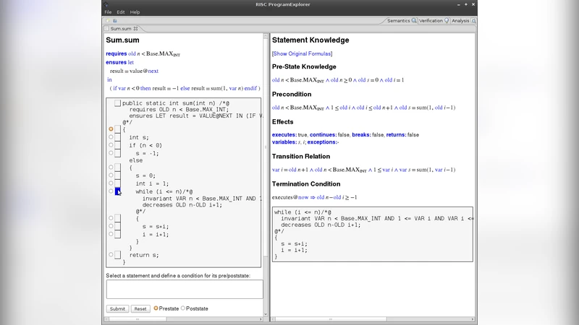Image resolution: width=579 pixels, height=325 pixels.
Task: Click the box beside 'int s;'
Action: tap(117, 137)
